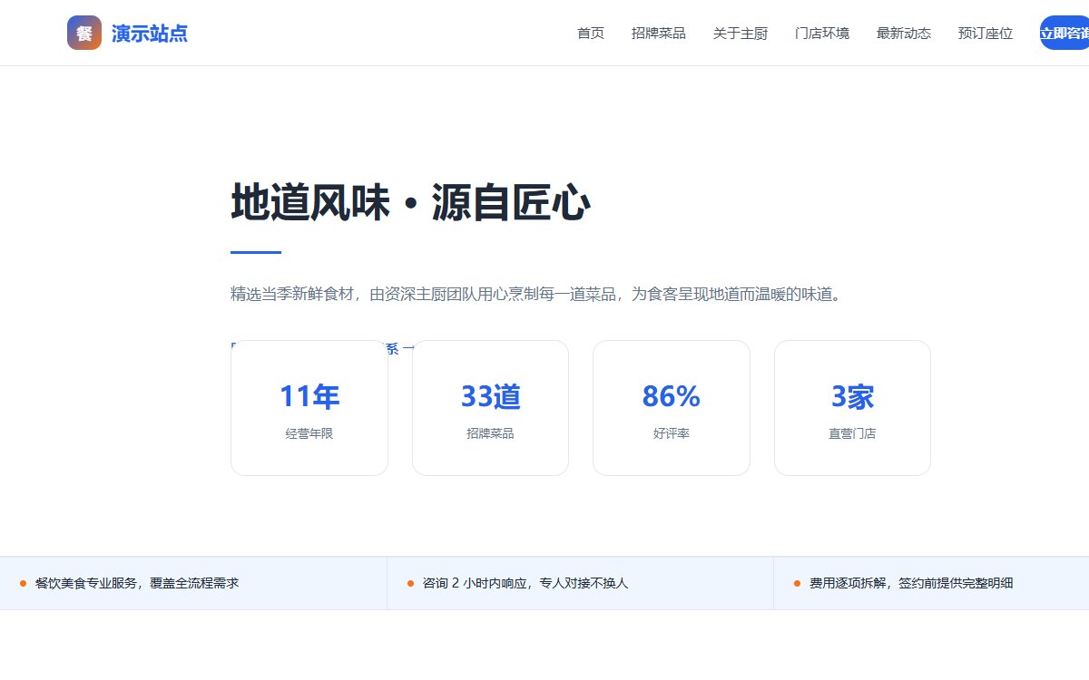
Task: Click the headline 地道风味 · 源自匠心
Action: pos(411,202)
